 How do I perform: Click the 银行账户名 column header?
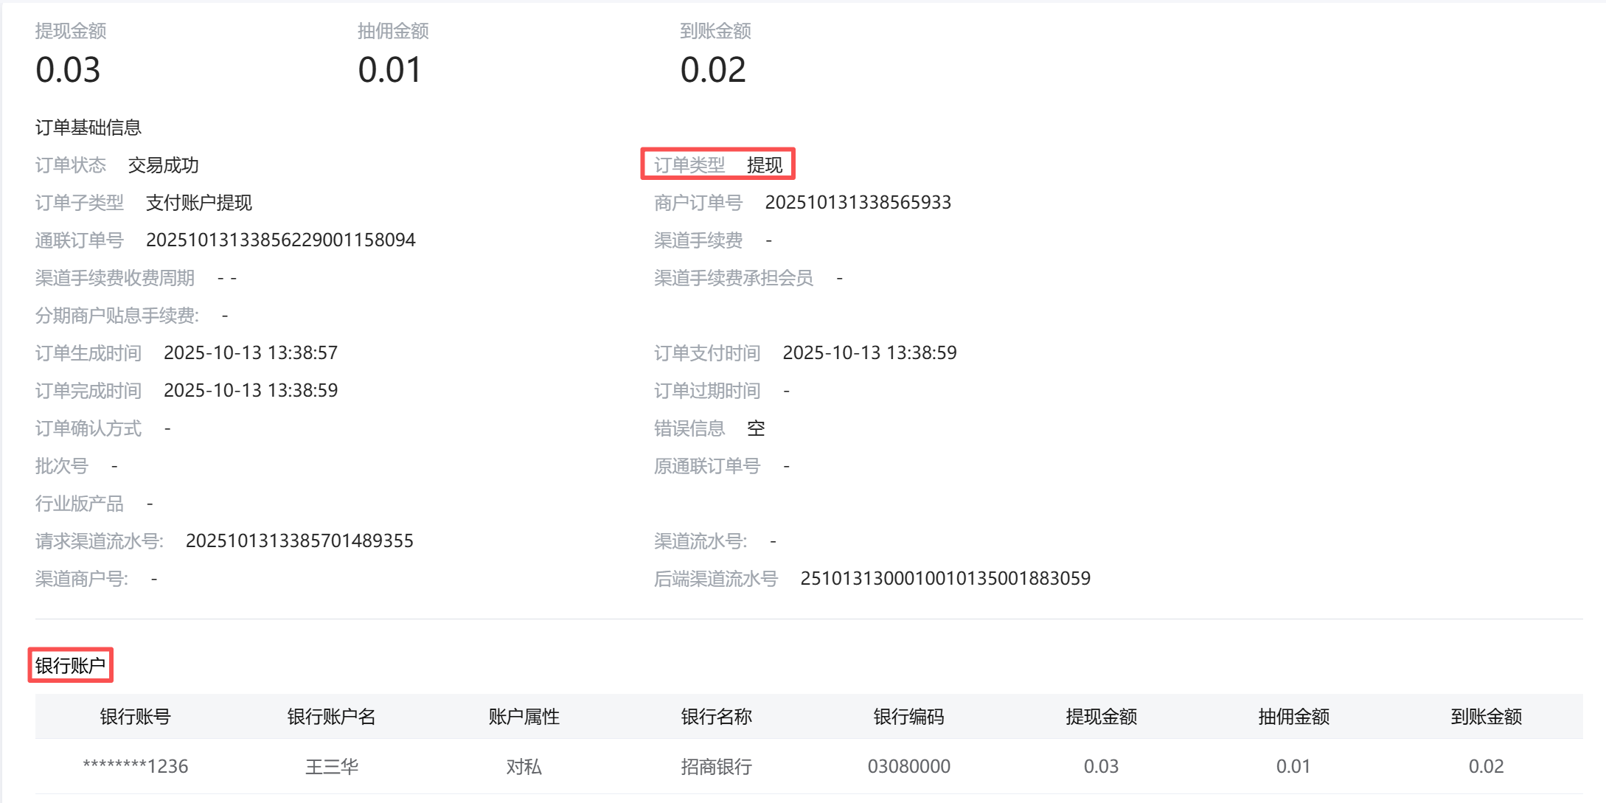[x=331, y=717]
